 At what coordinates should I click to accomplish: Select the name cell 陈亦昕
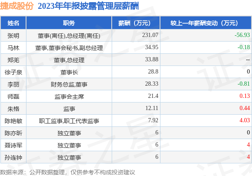coord(13,133)
